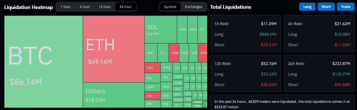This screenshot has width=357, height=110.
Task: Click the blue Long button
Action: tap(307, 7)
